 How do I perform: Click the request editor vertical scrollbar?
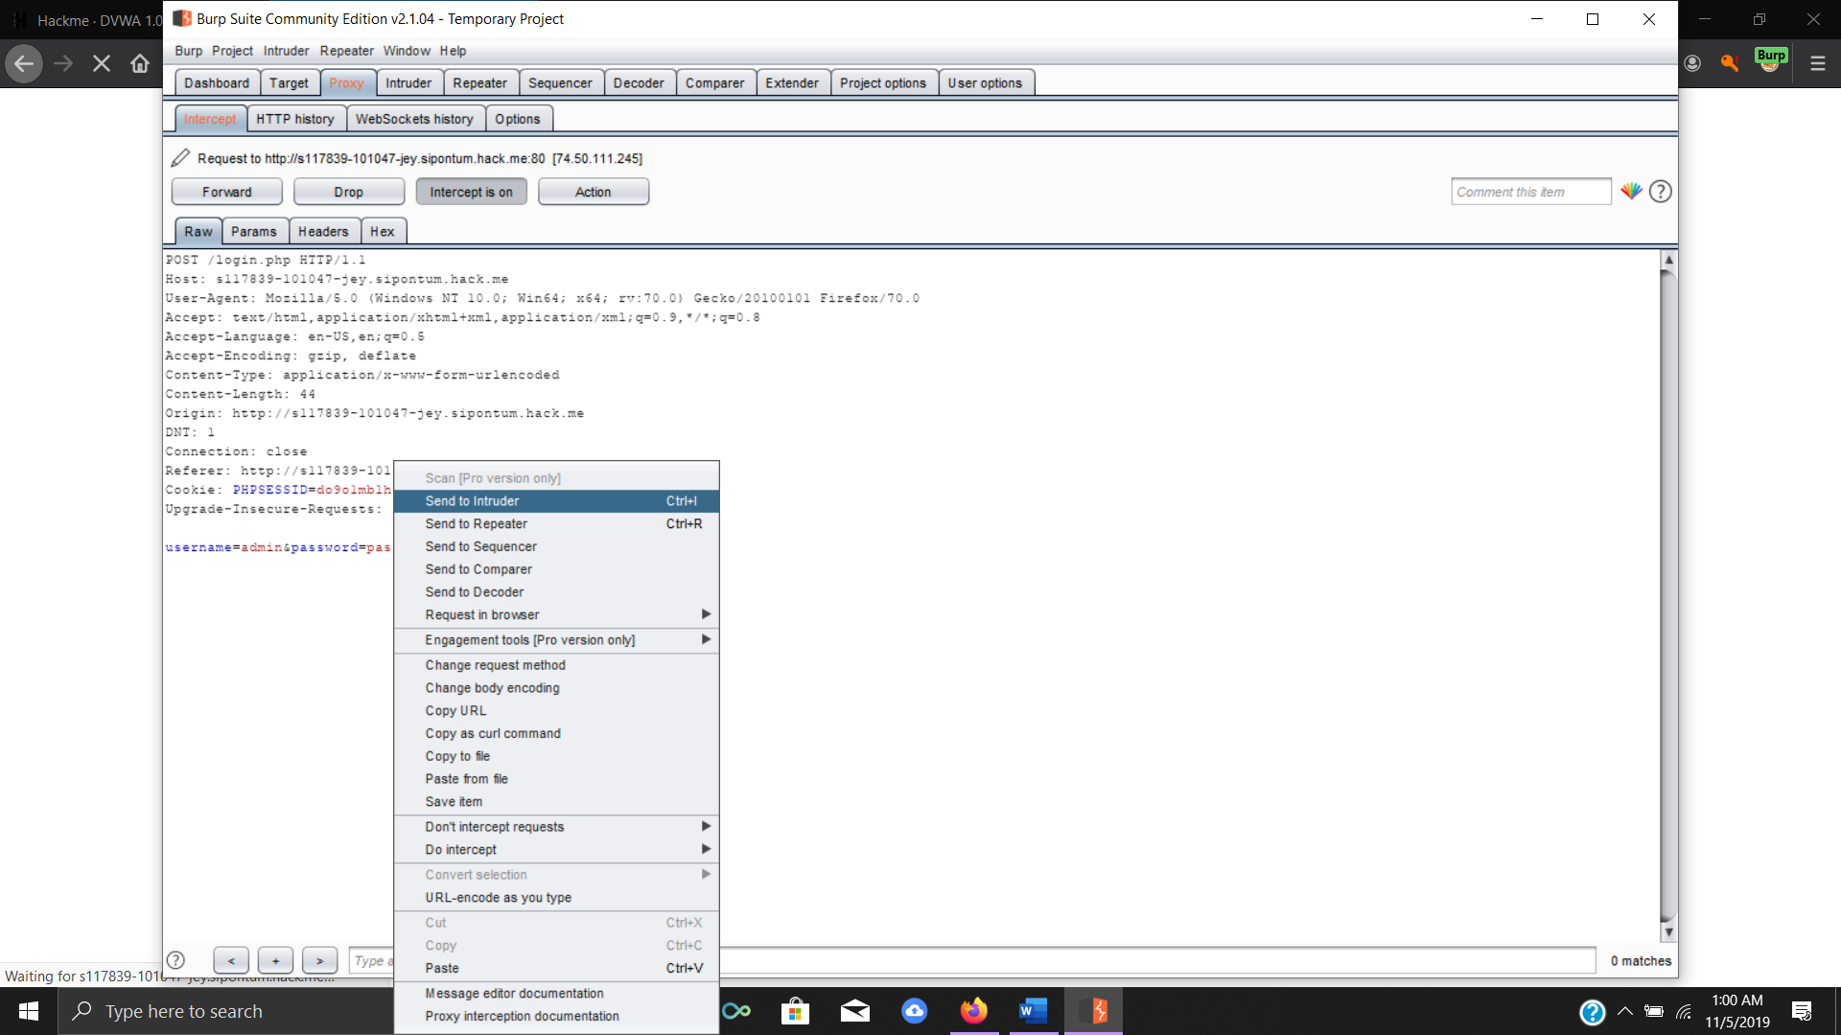[x=1668, y=594]
